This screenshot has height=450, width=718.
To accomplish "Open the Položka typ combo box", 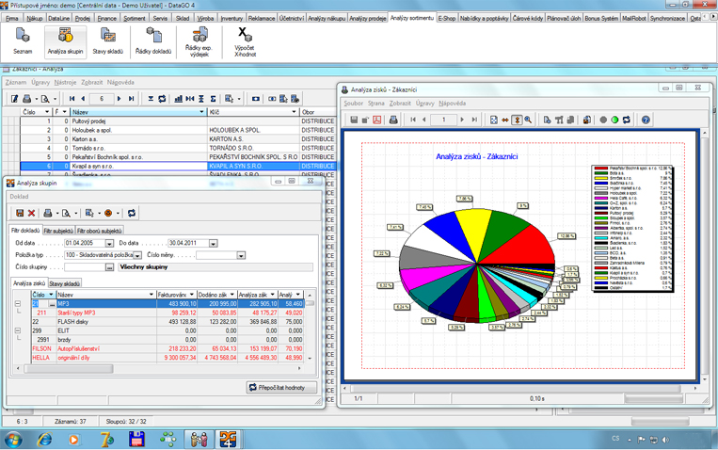I will coord(137,255).
